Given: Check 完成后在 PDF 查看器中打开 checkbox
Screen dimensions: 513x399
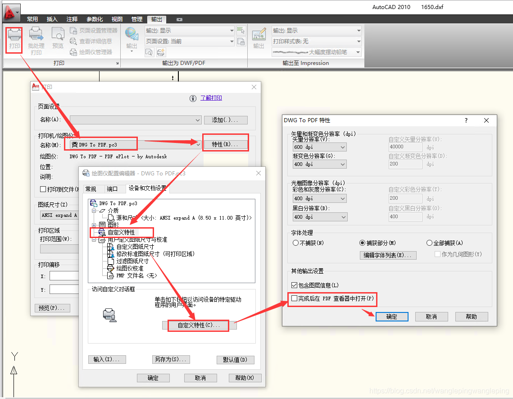Looking at the screenshot, I should (294, 298).
